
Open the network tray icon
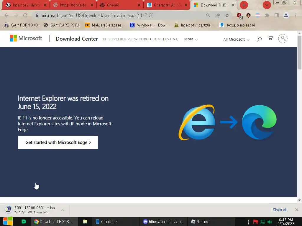tap(263, 222)
